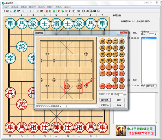162x140 pixels.
Task: Click the 回合 round number field
Action: pos(121,95)
